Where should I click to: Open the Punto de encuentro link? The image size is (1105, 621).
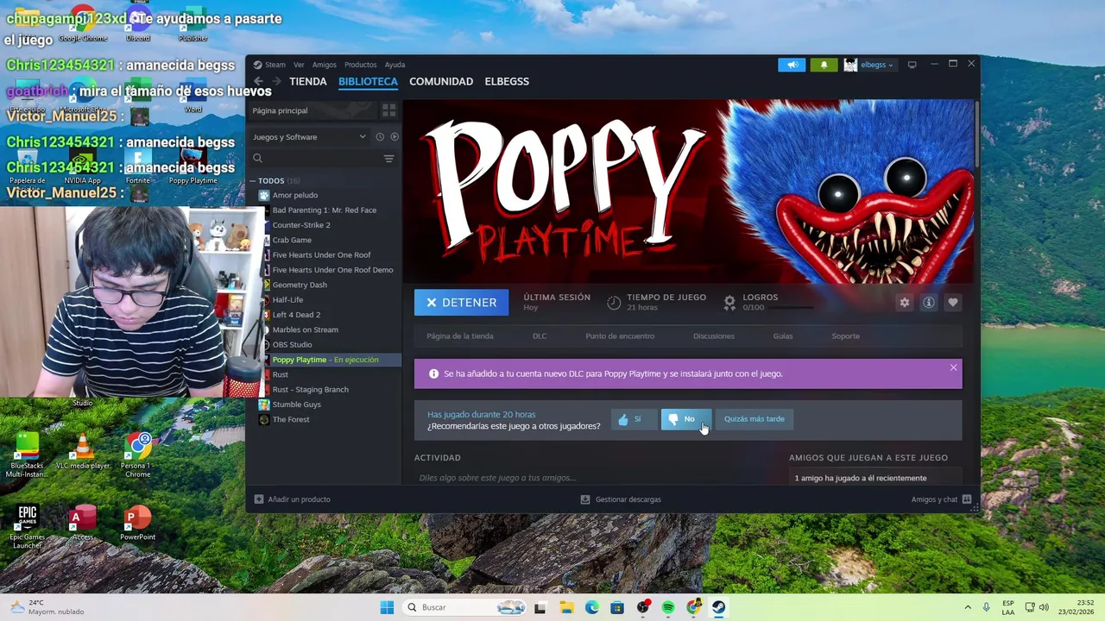click(x=620, y=336)
